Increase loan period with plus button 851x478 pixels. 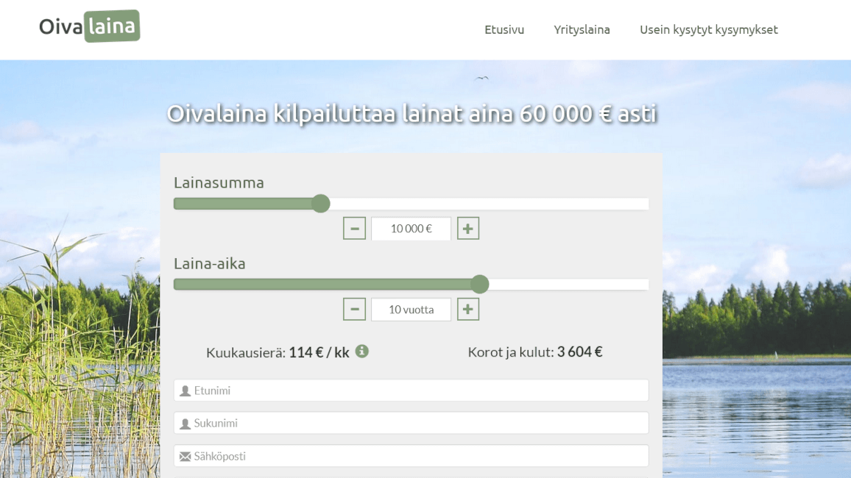click(x=468, y=310)
